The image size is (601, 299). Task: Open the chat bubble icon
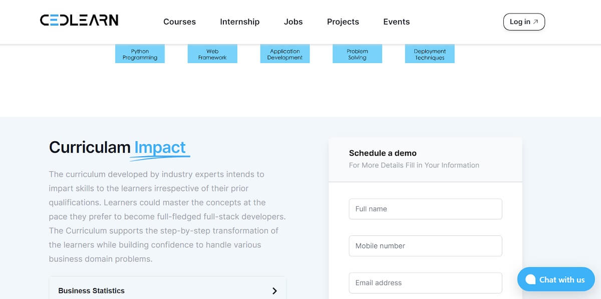pyautogui.click(x=530, y=279)
